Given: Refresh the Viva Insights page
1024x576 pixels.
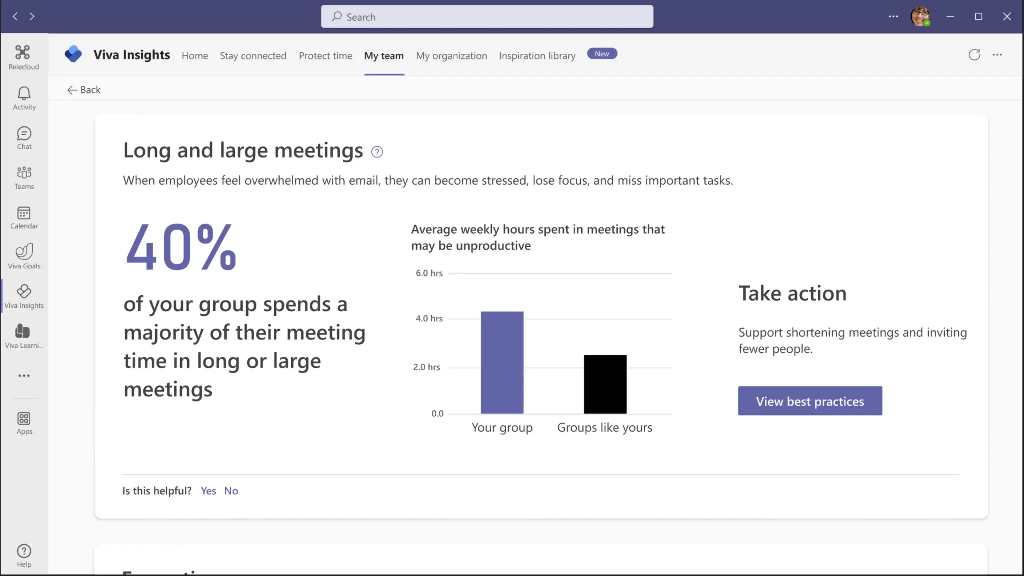Looking at the screenshot, I should point(974,55).
